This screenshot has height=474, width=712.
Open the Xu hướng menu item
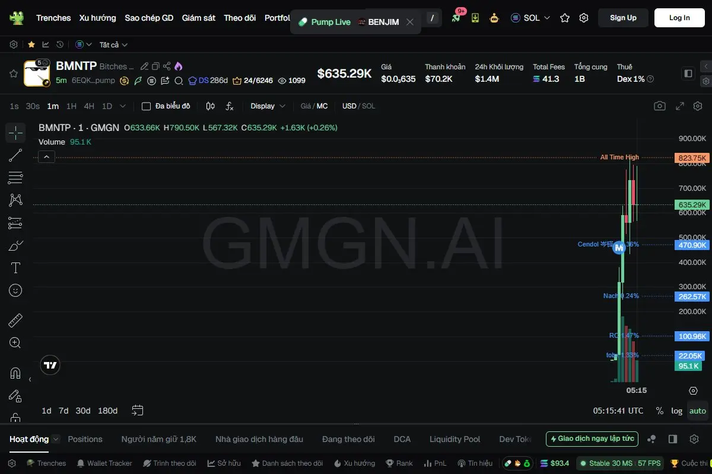click(x=98, y=18)
